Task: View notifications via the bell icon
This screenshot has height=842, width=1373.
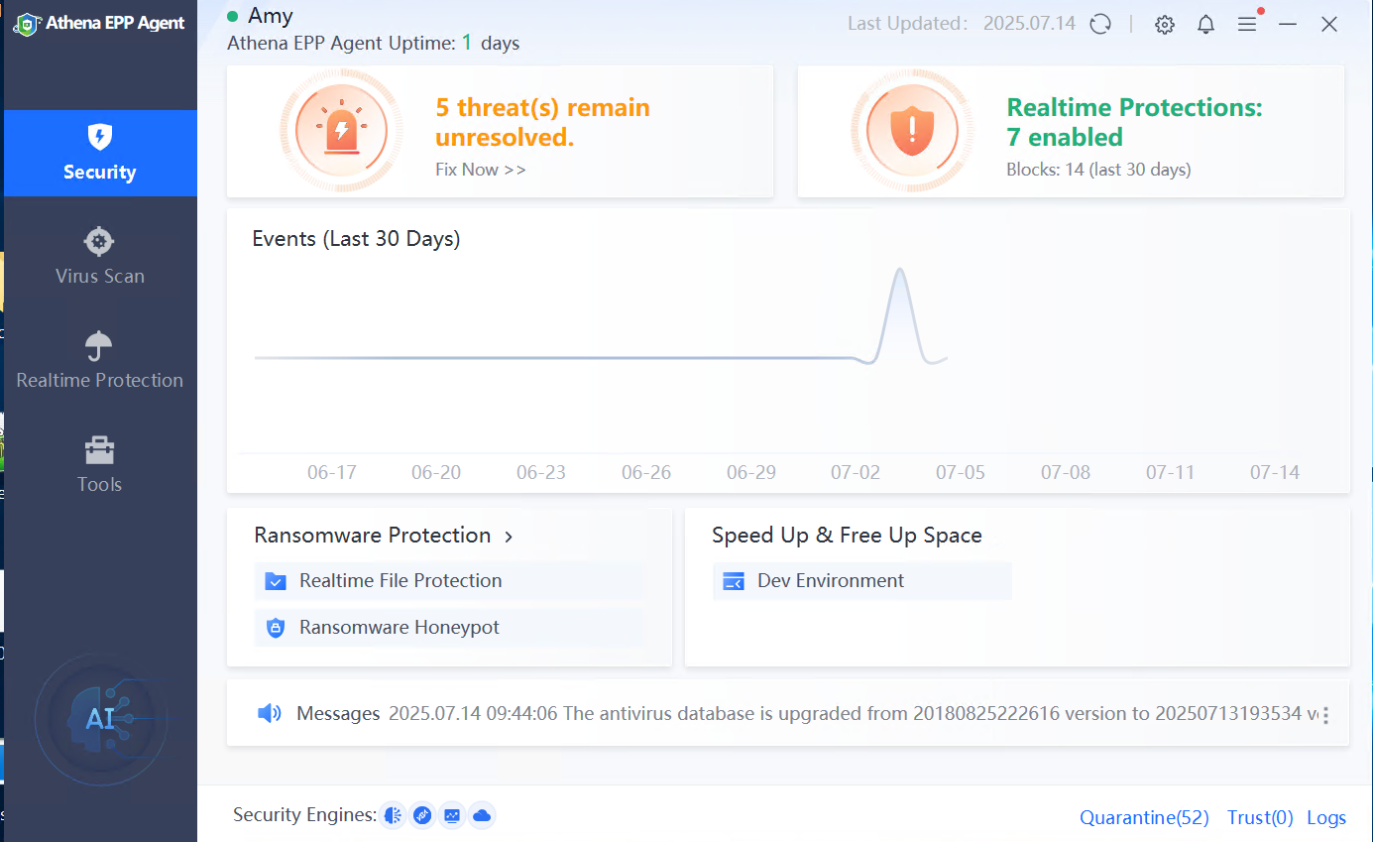Action: tap(1205, 25)
